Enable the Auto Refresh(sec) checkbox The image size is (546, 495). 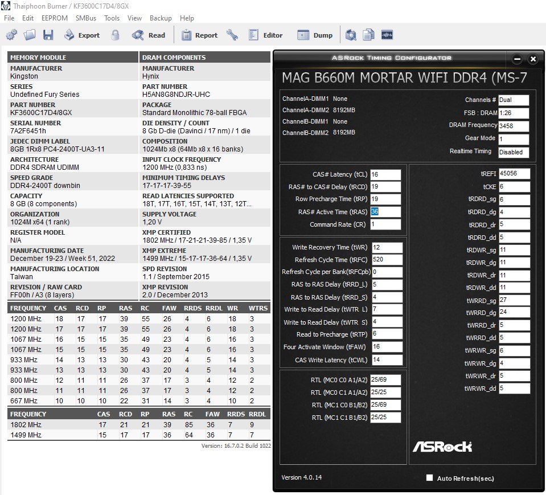[430, 477]
